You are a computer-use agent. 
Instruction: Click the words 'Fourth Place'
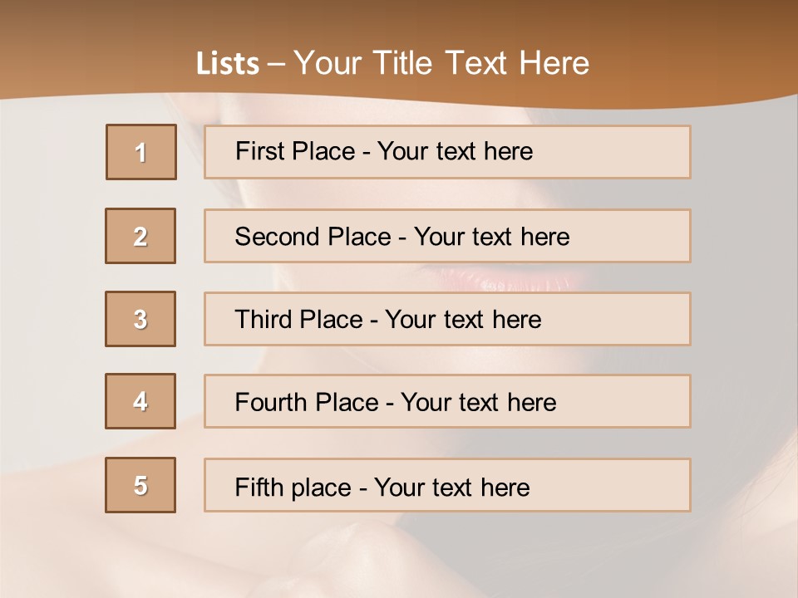[307, 402]
